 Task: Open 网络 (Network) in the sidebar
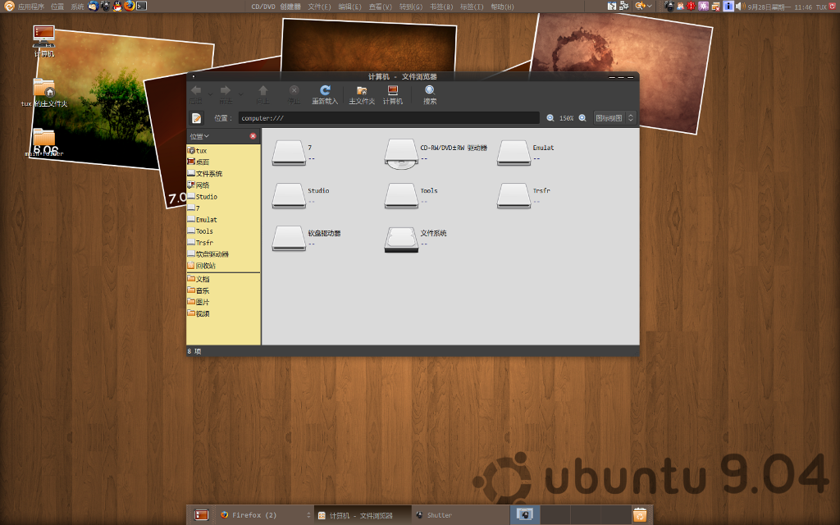pyautogui.click(x=223, y=185)
